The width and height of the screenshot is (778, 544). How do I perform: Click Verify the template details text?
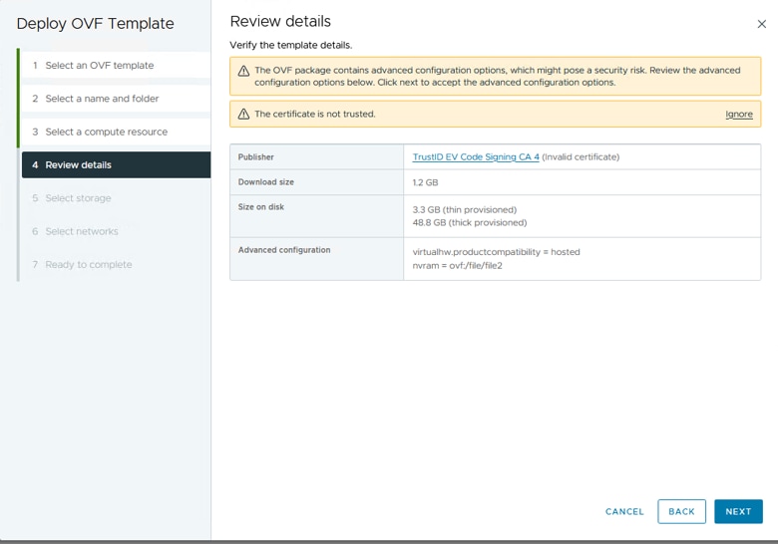click(291, 45)
